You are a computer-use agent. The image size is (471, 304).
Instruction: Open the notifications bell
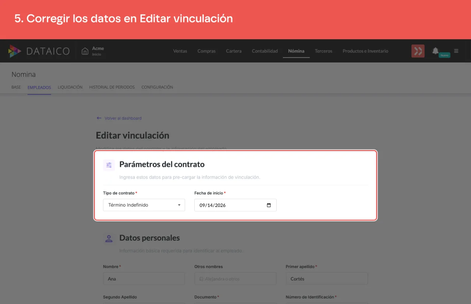435,51
